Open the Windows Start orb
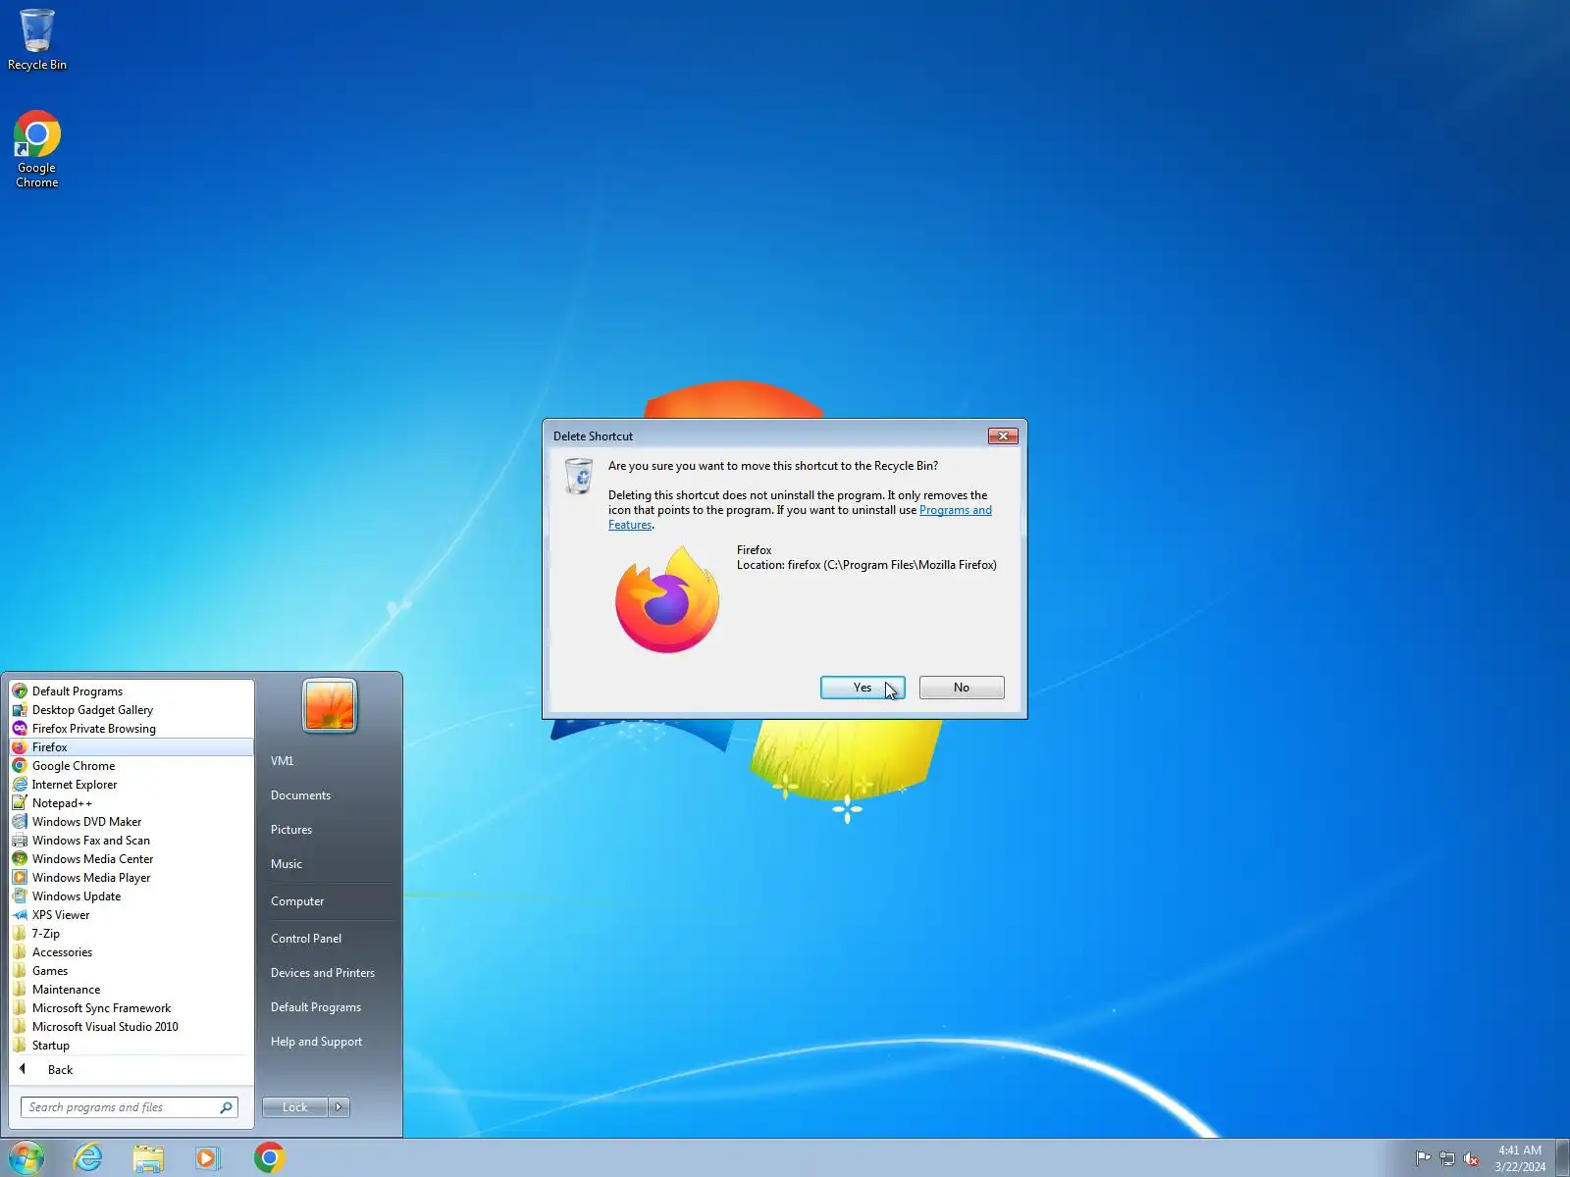1570x1177 pixels. 26,1157
